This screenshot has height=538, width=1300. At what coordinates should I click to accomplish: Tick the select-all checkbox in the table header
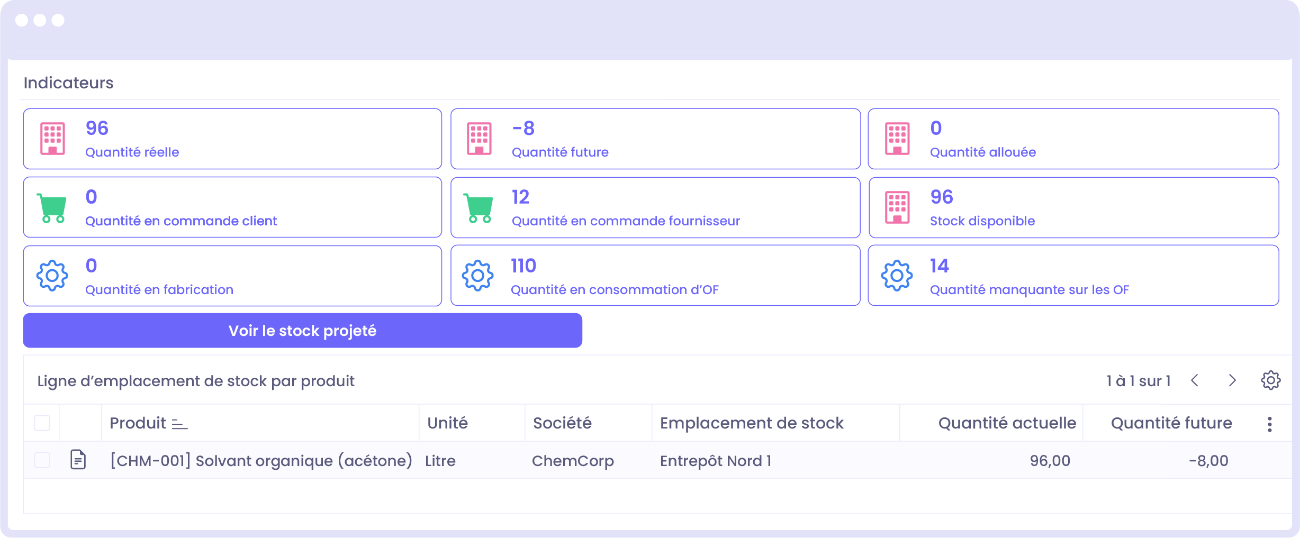click(42, 423)
